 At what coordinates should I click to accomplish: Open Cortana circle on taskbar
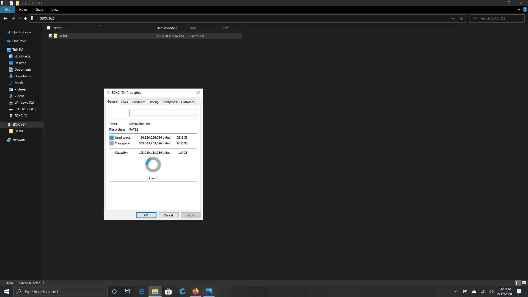click(114, 291)
